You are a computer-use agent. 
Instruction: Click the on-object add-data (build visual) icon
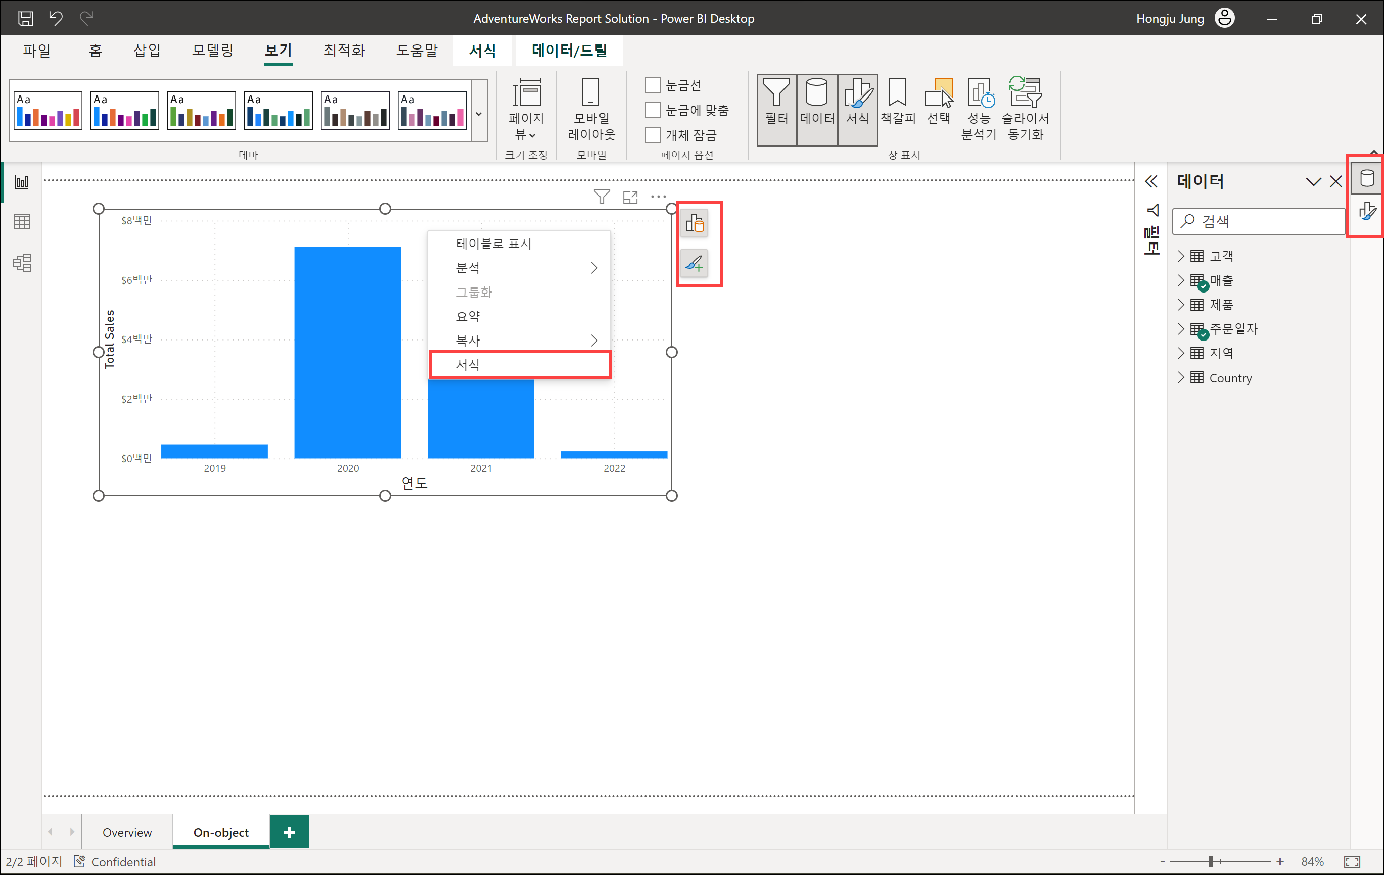pos(695,223)
